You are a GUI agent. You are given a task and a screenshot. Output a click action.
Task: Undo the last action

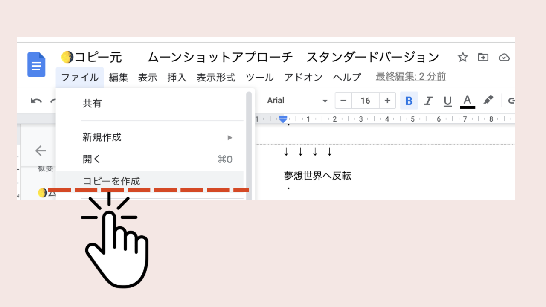[x=36, y=101]
